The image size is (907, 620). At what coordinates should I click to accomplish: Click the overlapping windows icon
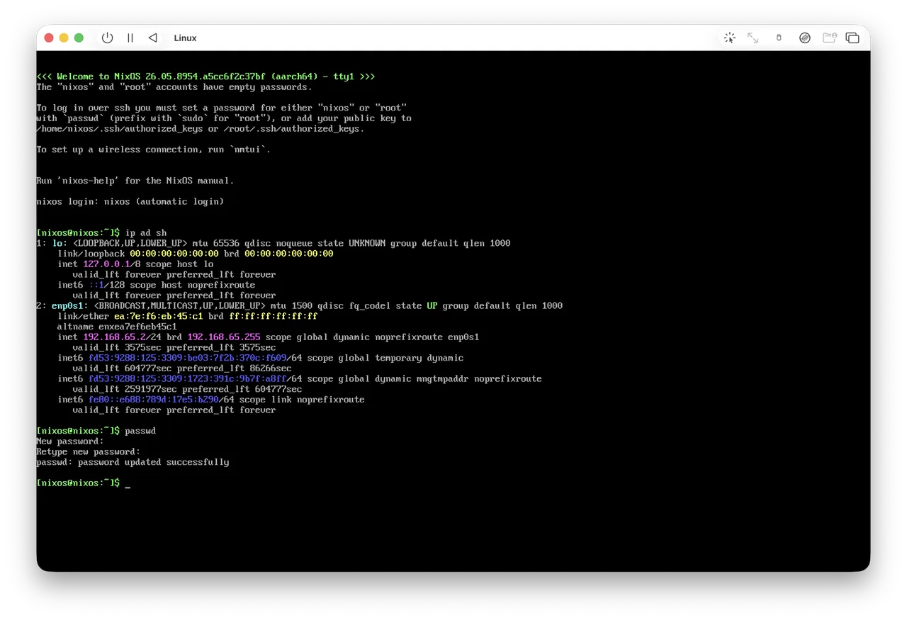click(x=852, y=38)
